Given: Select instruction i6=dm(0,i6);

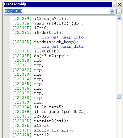Looking at the screenshot, I should 49,33.
